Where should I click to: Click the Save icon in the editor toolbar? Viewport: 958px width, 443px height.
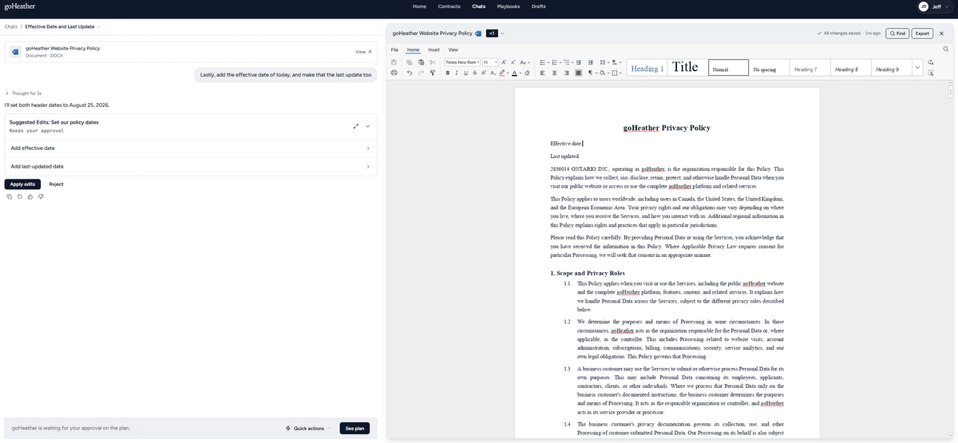(394, 62)
